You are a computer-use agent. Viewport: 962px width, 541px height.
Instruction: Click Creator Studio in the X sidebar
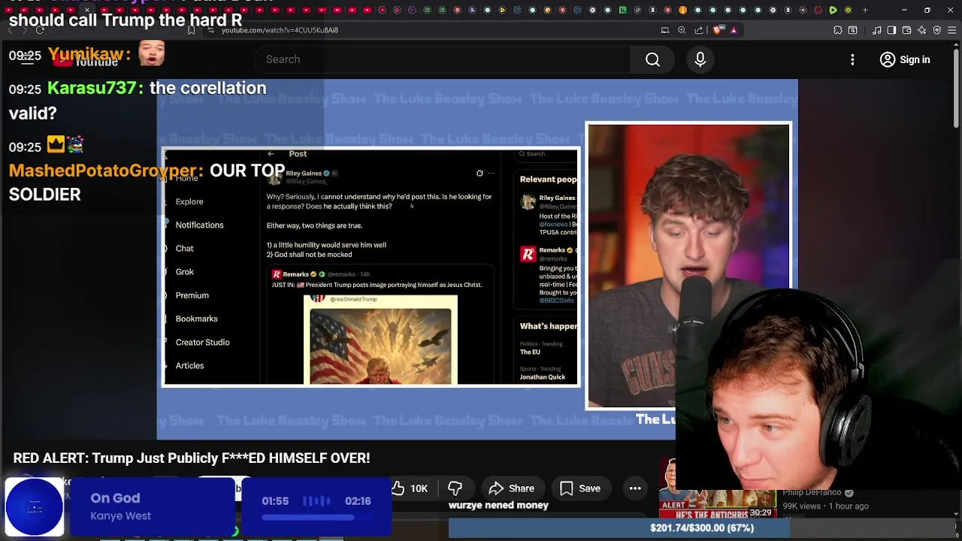click(202, 342)
